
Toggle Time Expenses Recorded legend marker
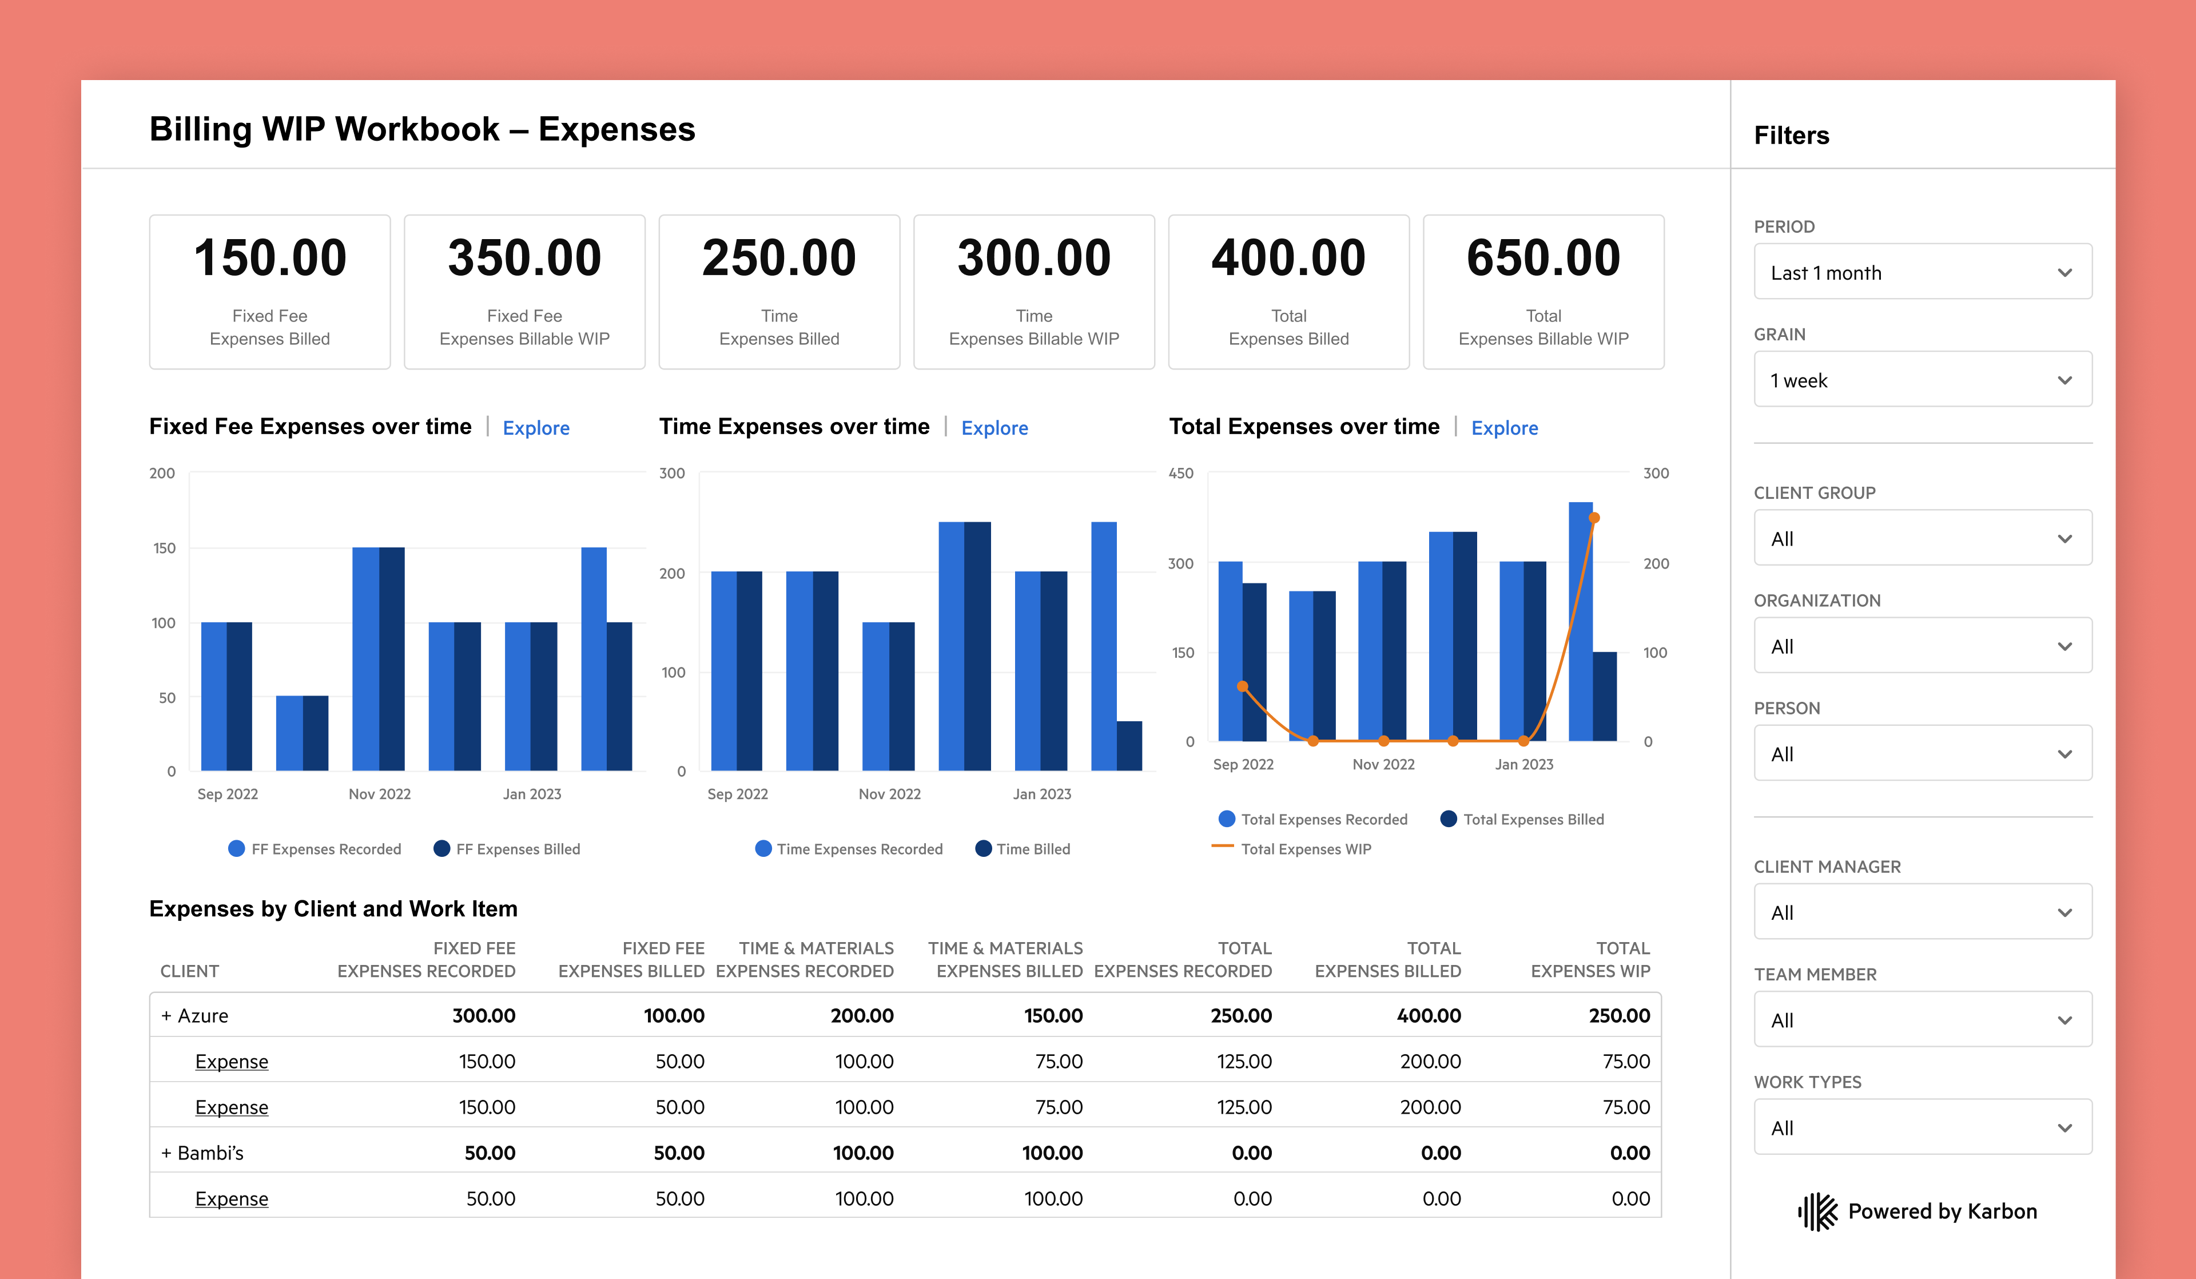point(762,848)
